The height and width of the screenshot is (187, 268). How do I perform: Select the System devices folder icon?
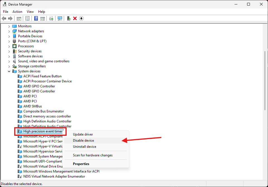(x=14, y=71)
